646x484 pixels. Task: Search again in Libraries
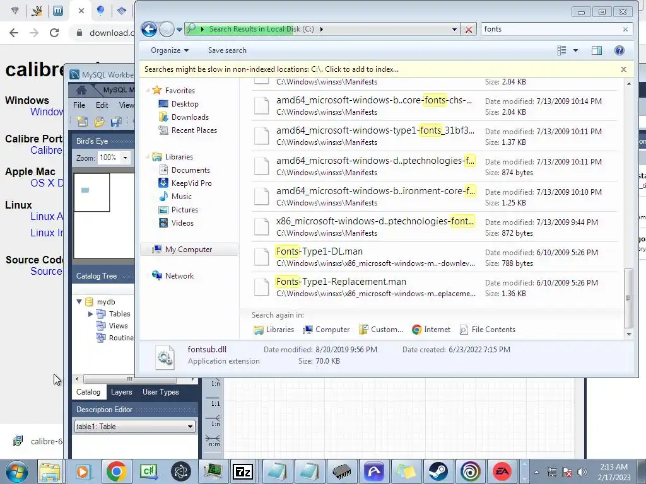pyautogui.click(x=274, y=330)
